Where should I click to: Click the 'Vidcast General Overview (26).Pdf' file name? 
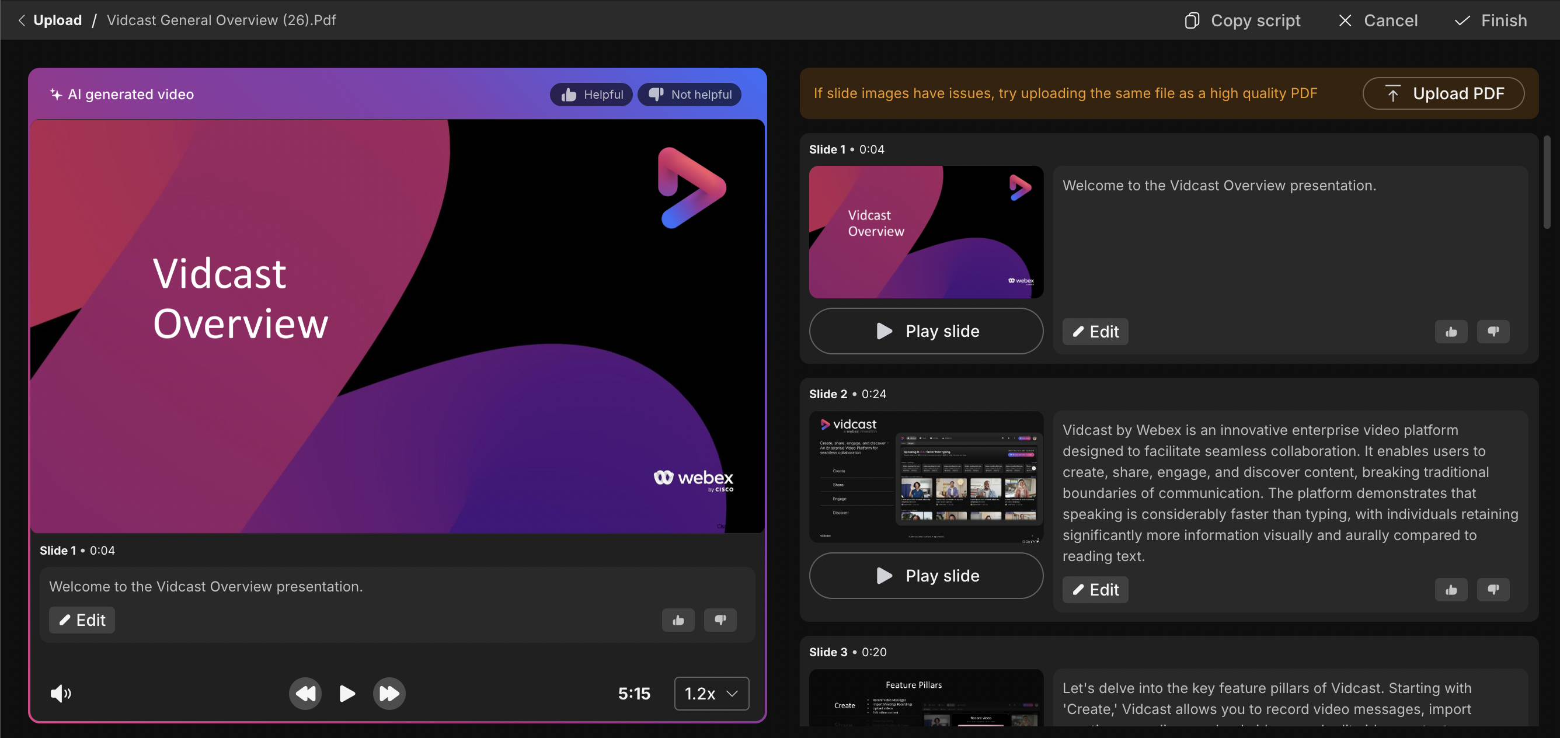[221, 20]
